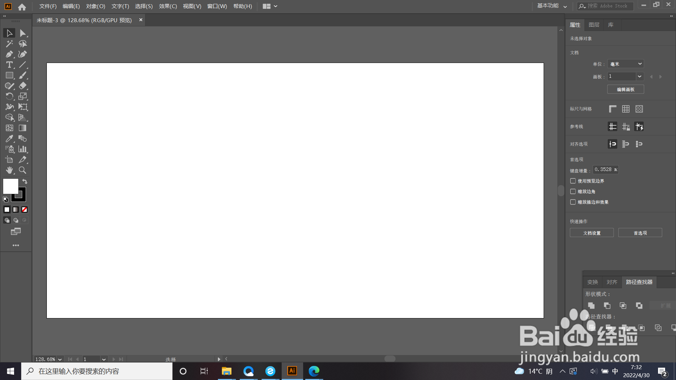Open the 单位 units dropdown

pos(626,64)
